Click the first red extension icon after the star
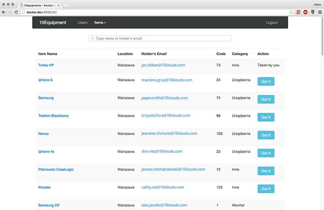This screenshot has width=324, height=210. [x=298, y=12]
